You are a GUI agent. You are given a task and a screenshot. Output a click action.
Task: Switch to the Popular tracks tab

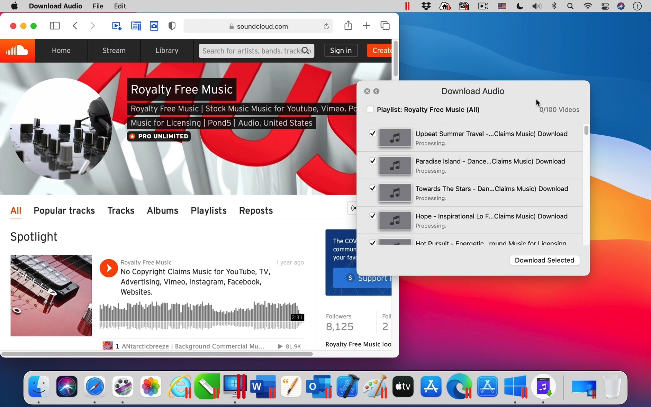[64, 211]
